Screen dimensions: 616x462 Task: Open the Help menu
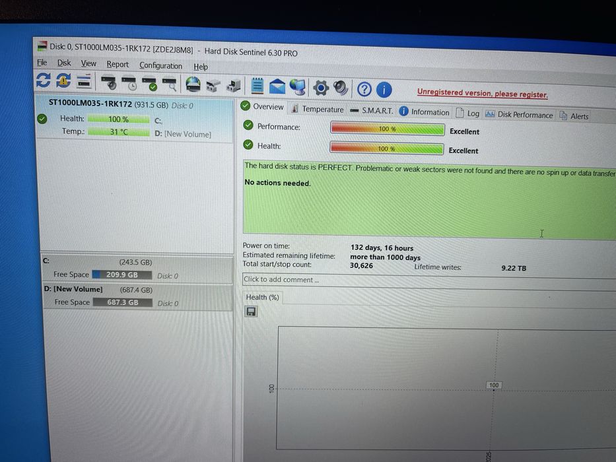pos(200,67)
